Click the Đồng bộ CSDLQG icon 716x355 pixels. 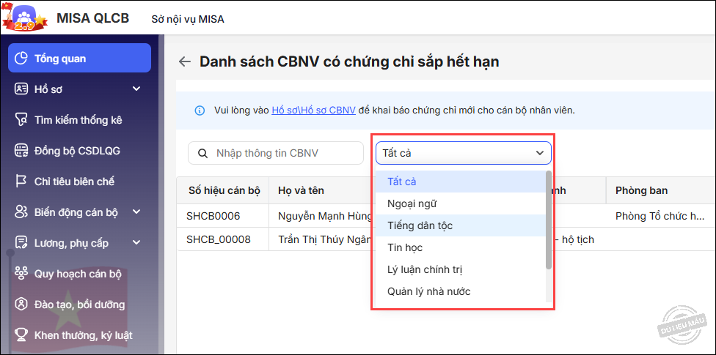(21, 151)
